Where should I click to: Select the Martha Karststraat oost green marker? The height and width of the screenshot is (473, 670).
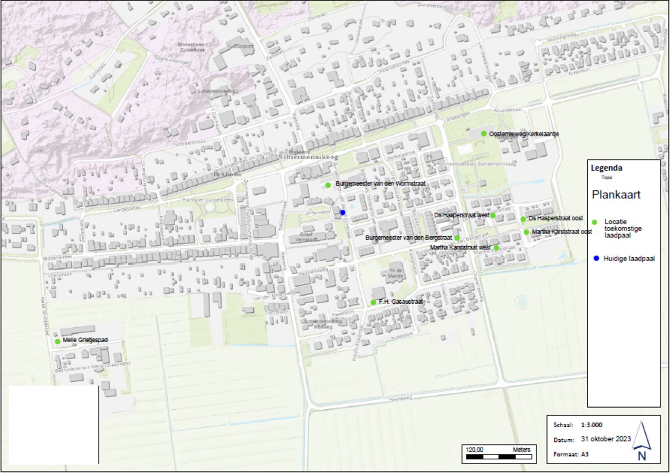click(526, 232)
